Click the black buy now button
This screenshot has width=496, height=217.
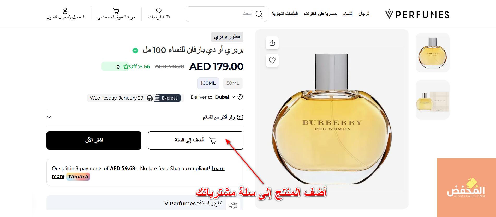coord(94,140)
